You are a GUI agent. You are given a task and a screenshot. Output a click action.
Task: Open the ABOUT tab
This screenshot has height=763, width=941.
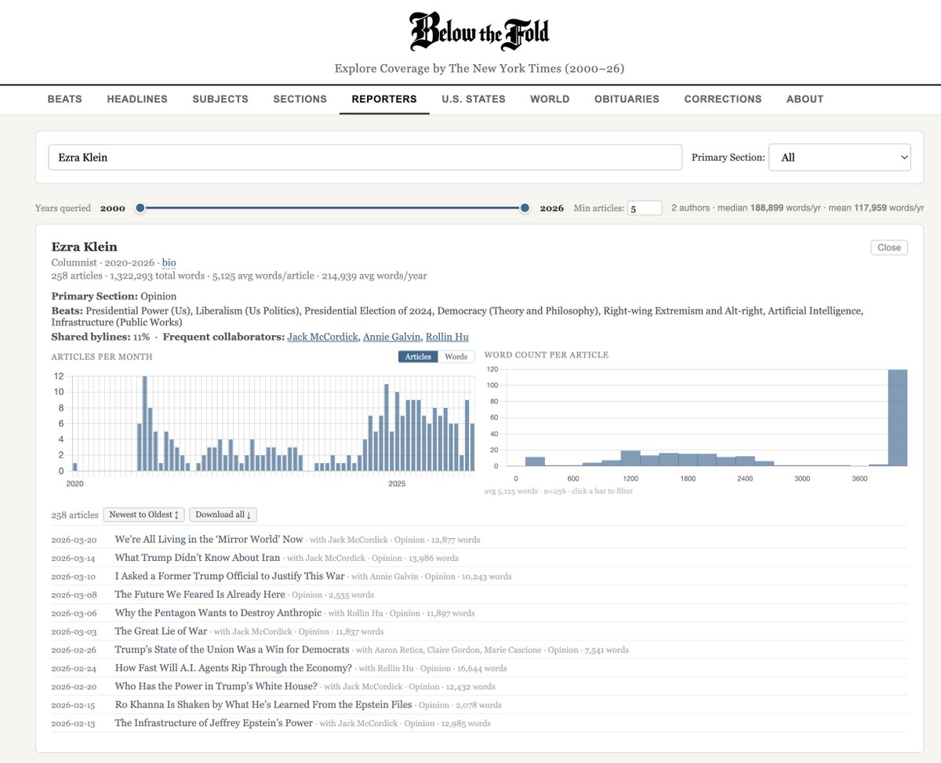[x=805, y=99]
